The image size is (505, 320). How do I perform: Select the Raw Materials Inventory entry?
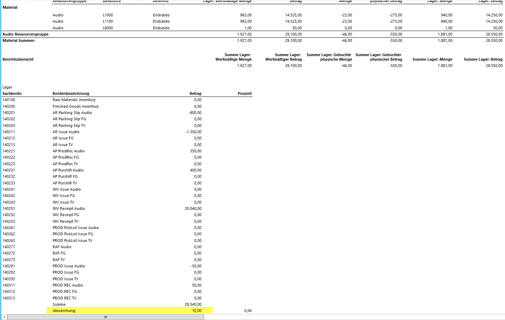[x=74, y=100]
